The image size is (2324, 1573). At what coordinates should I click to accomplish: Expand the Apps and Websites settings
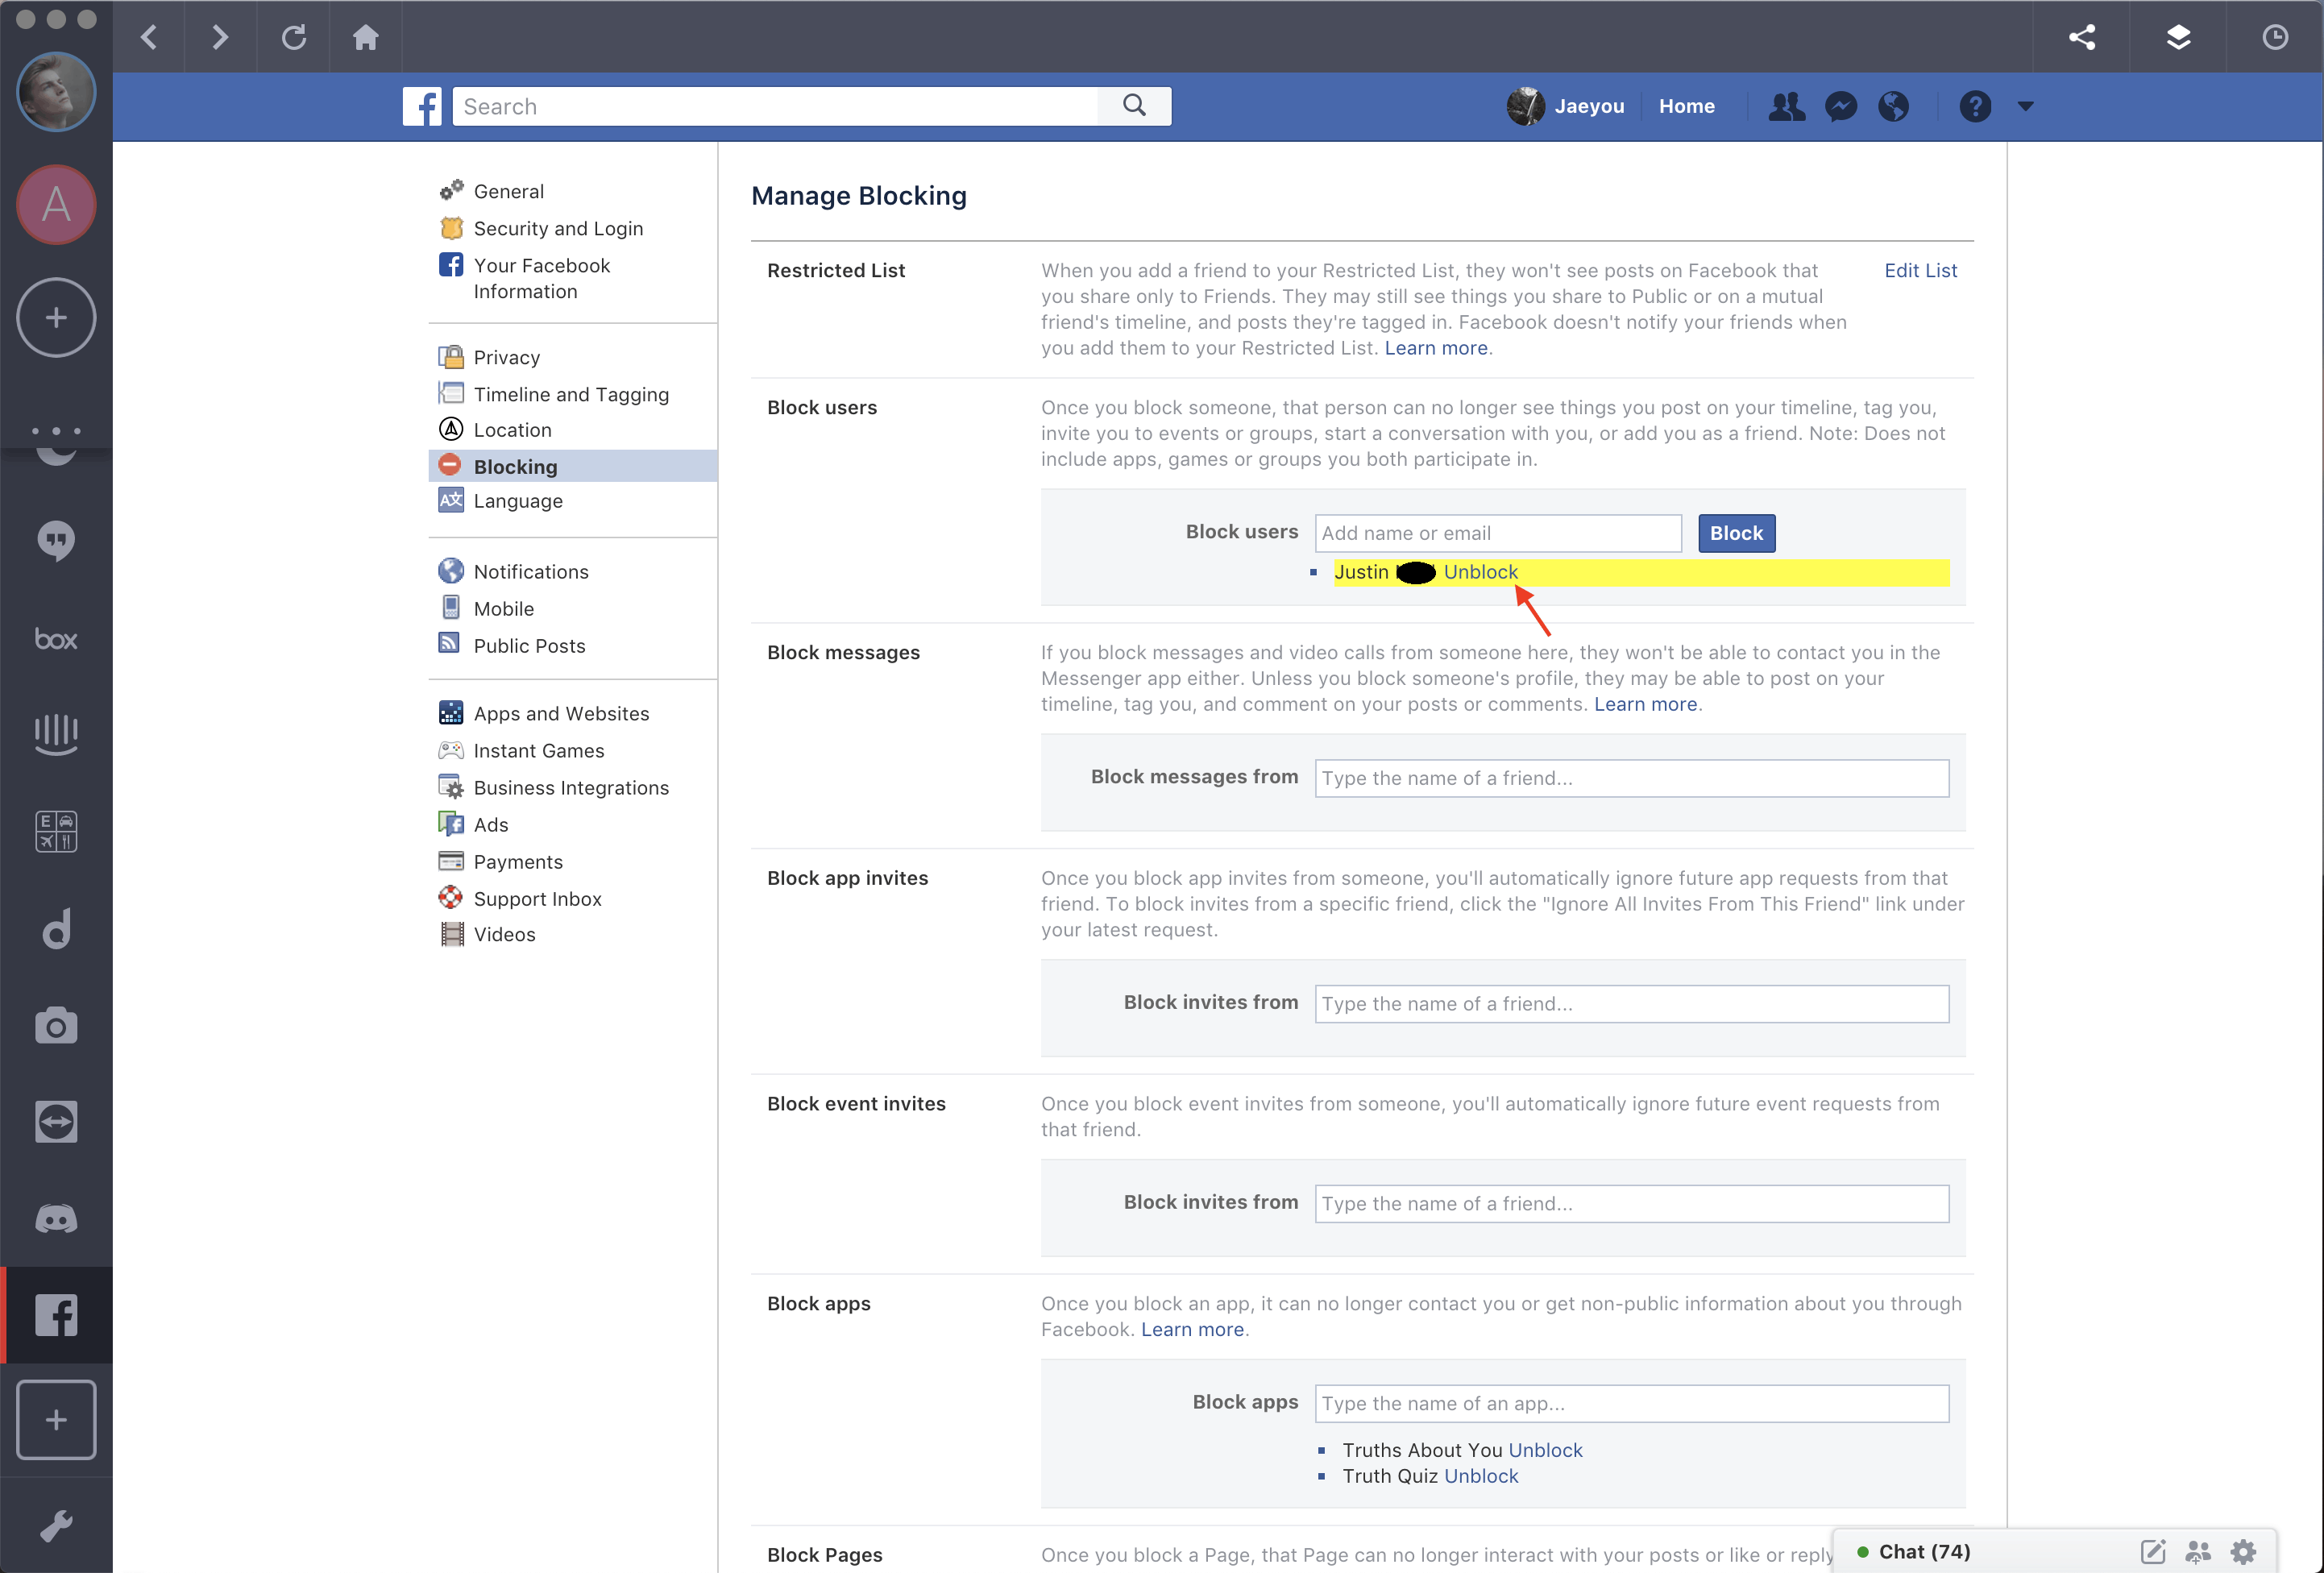coord(560,712)
